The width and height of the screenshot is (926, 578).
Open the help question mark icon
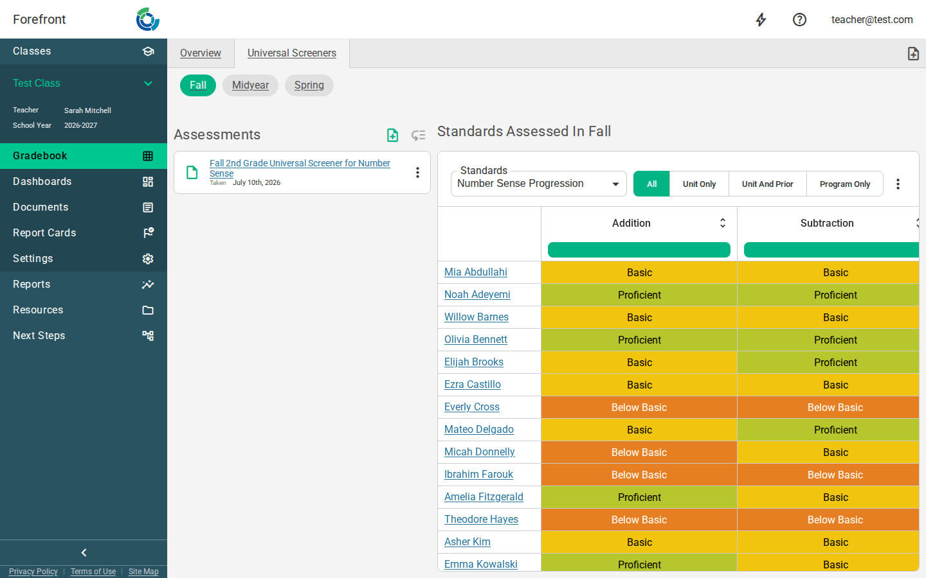[799, 20]
